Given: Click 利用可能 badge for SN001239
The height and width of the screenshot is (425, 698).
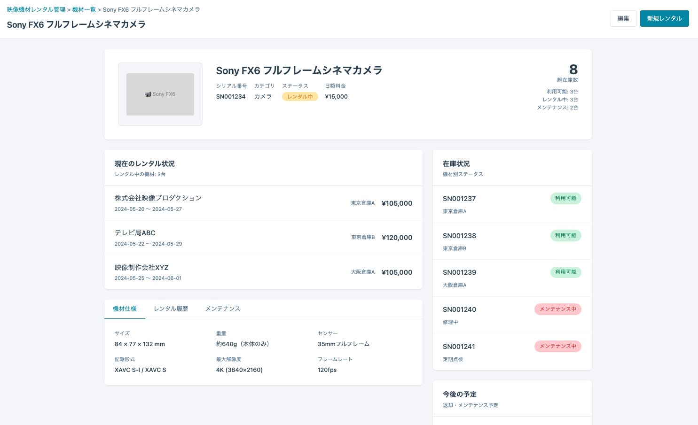Looking at the screenshot, I should [565, 272].
